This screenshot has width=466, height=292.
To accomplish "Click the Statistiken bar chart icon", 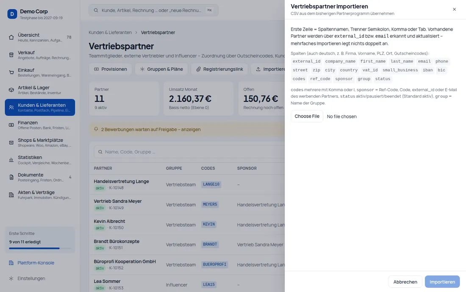I will [x=11, y=160].
